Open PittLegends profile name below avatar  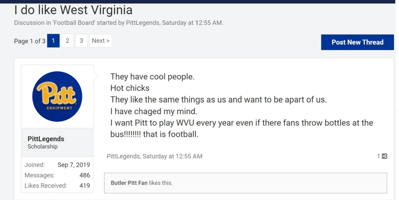46,139
